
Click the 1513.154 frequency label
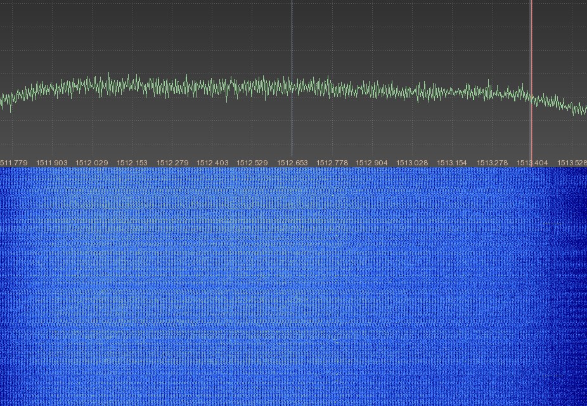click(452, 163)
